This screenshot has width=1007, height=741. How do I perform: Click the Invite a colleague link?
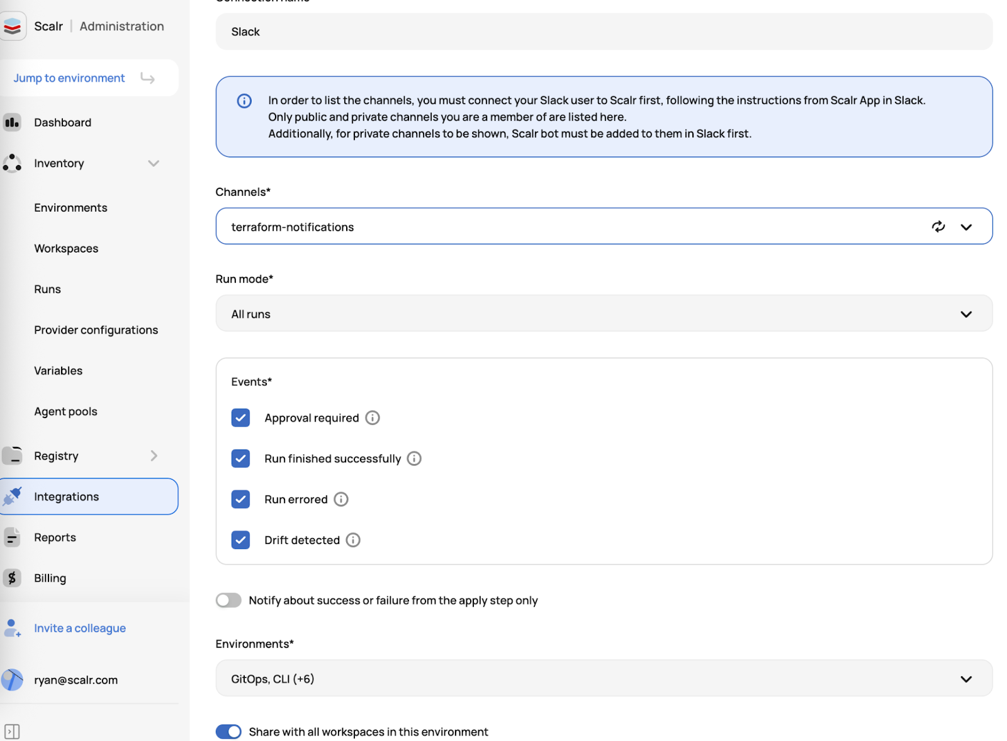(x=80, y=628)
